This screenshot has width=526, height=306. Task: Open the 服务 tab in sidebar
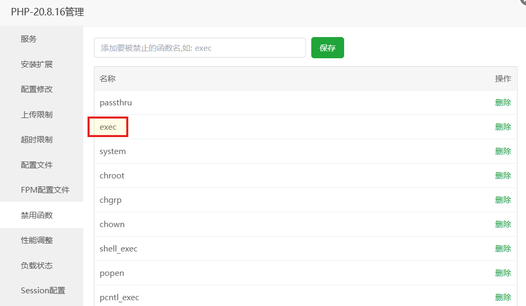pyautogui.click(x=29, y=39)
